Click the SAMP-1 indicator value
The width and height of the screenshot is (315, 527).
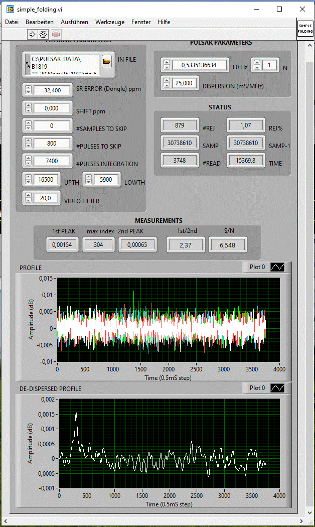click(246, 143)
